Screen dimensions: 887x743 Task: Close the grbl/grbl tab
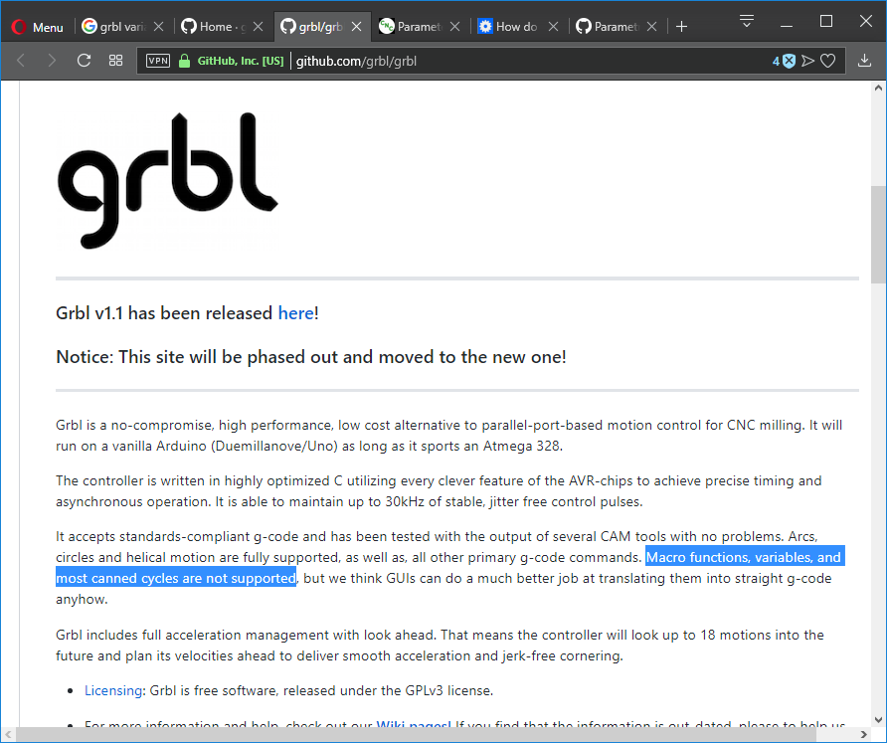[x=356, y=27]
